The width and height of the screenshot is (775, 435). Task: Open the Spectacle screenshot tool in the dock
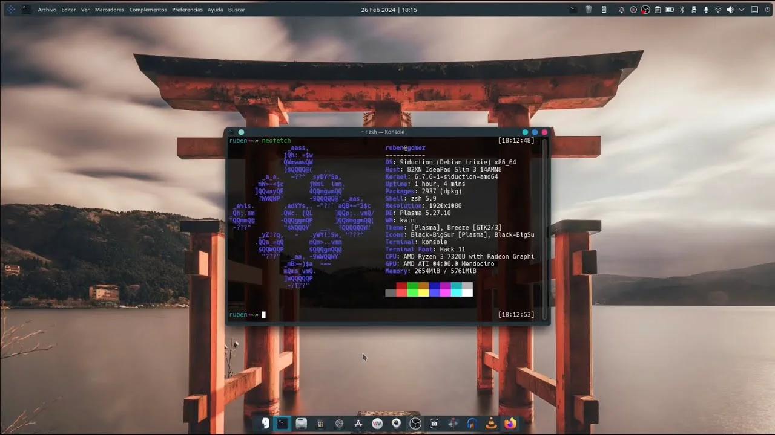pyautogui.click(x=434, y=423)
